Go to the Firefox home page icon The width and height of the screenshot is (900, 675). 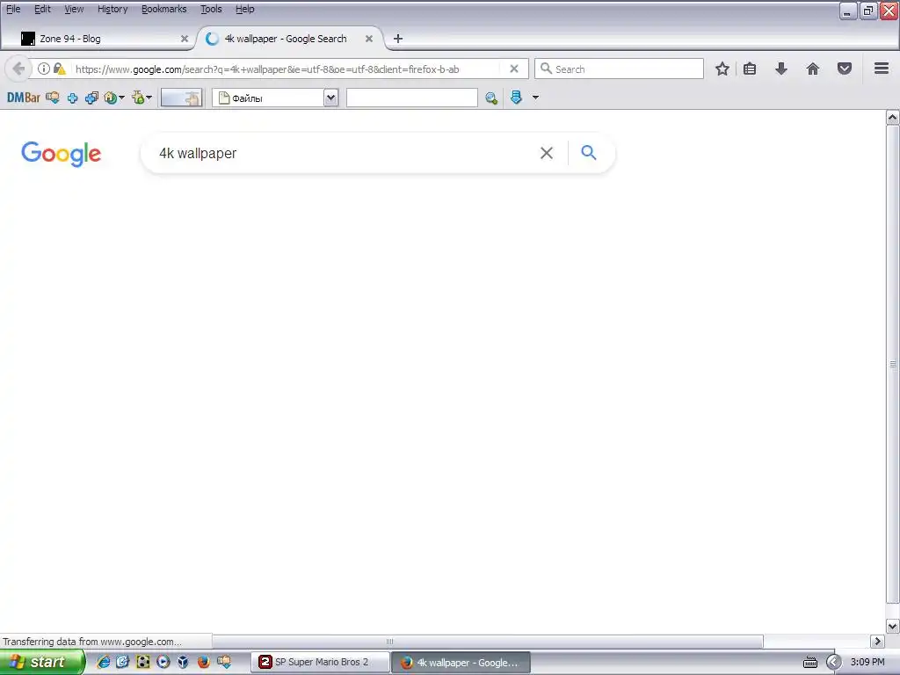pos(813,69)
